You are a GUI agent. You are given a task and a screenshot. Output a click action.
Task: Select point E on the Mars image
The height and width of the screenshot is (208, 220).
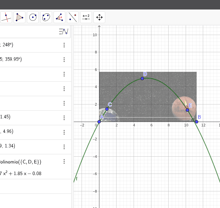click(187, 110)
